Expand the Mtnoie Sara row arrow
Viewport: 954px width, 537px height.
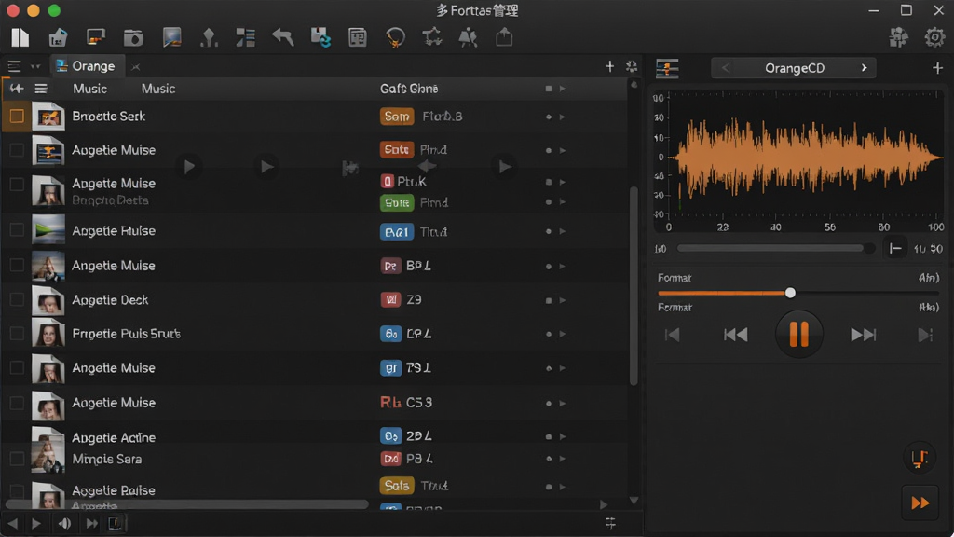pyautogui.click(x=562, y=459)
